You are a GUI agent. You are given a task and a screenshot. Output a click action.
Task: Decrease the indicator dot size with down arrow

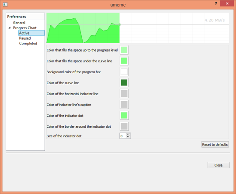coord(128,137)
